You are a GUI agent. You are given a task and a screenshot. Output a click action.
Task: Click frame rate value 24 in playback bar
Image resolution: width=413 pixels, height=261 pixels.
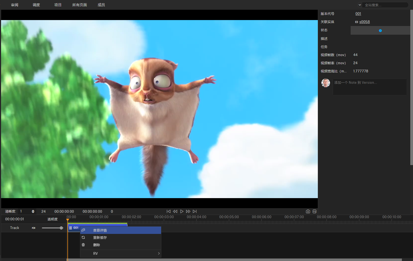(43, 211)
